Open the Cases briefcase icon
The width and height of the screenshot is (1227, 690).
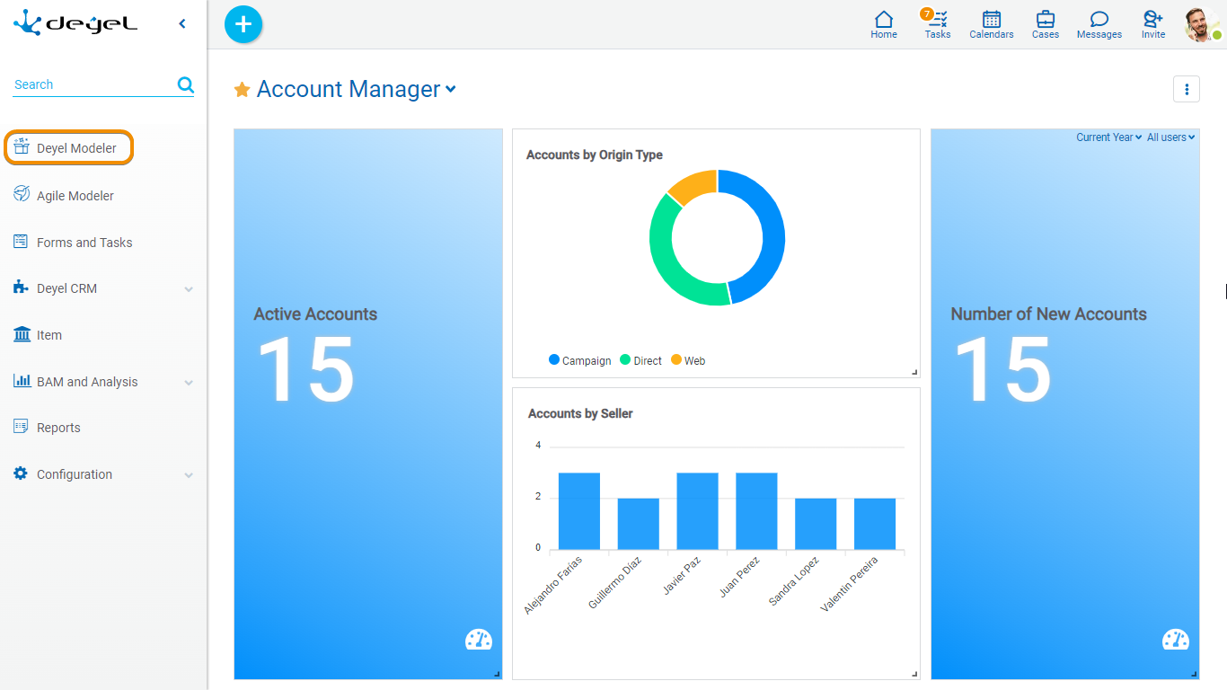(x=1046, y=24)
